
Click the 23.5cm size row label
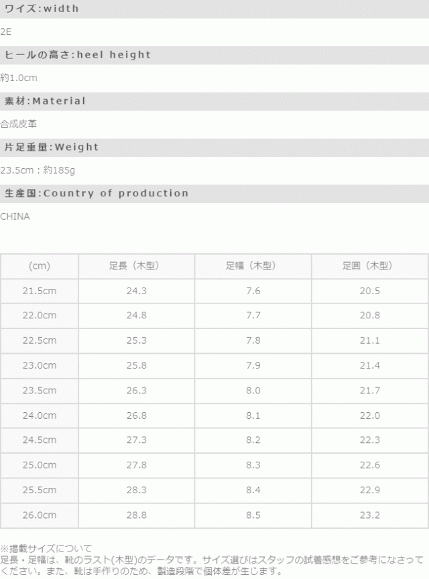(x=40, y=390)
